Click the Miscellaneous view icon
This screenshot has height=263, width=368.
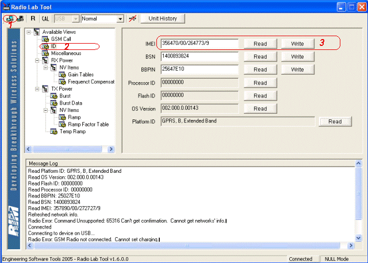click(x=45, y=53)
